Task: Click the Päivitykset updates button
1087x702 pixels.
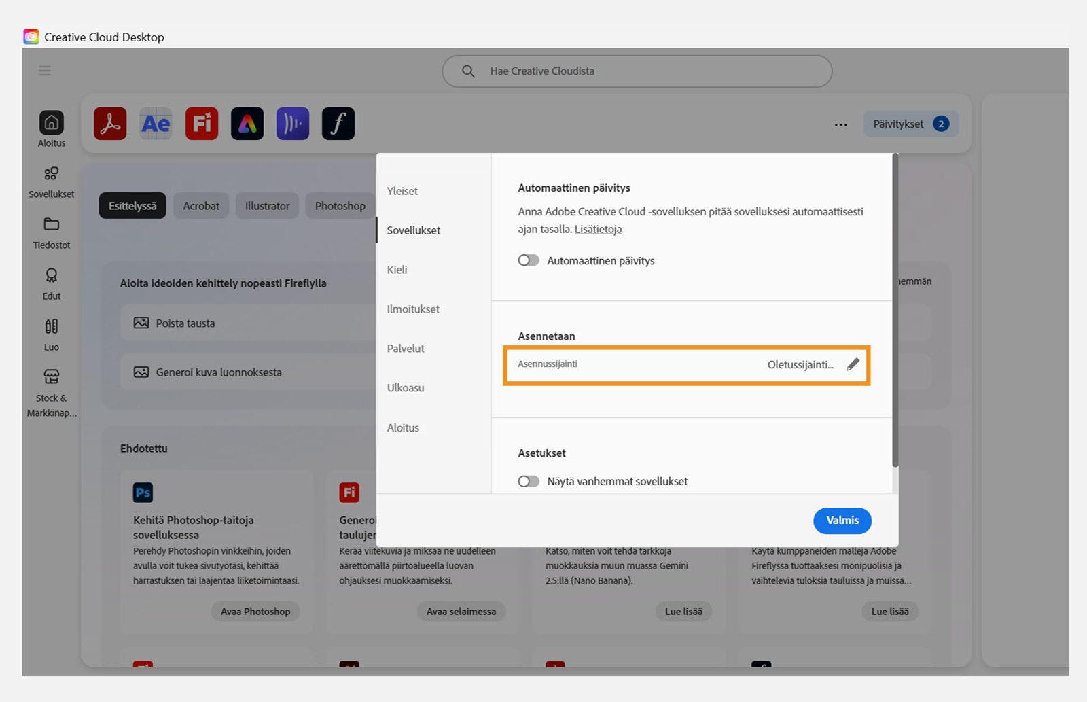Action: [911, 124]
